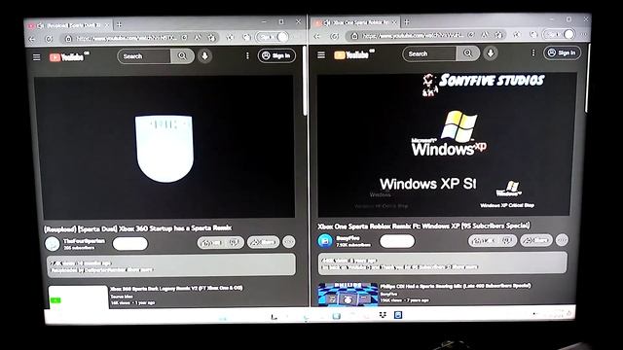Open SonyFive channel avatar

325,240
